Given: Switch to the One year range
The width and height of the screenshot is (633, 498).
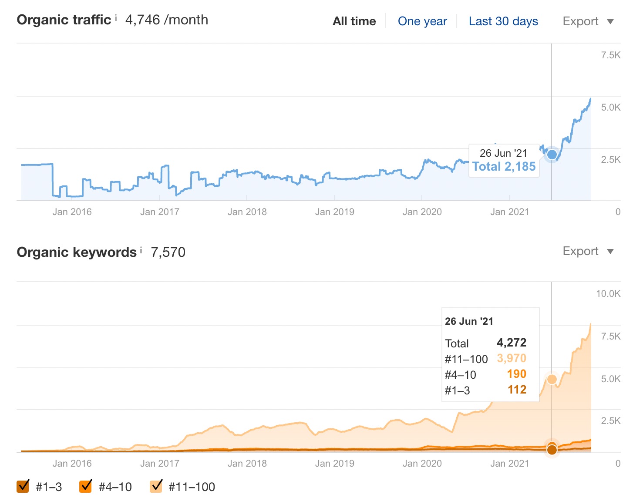Looking at the screenshot, I should click(422, 21).
